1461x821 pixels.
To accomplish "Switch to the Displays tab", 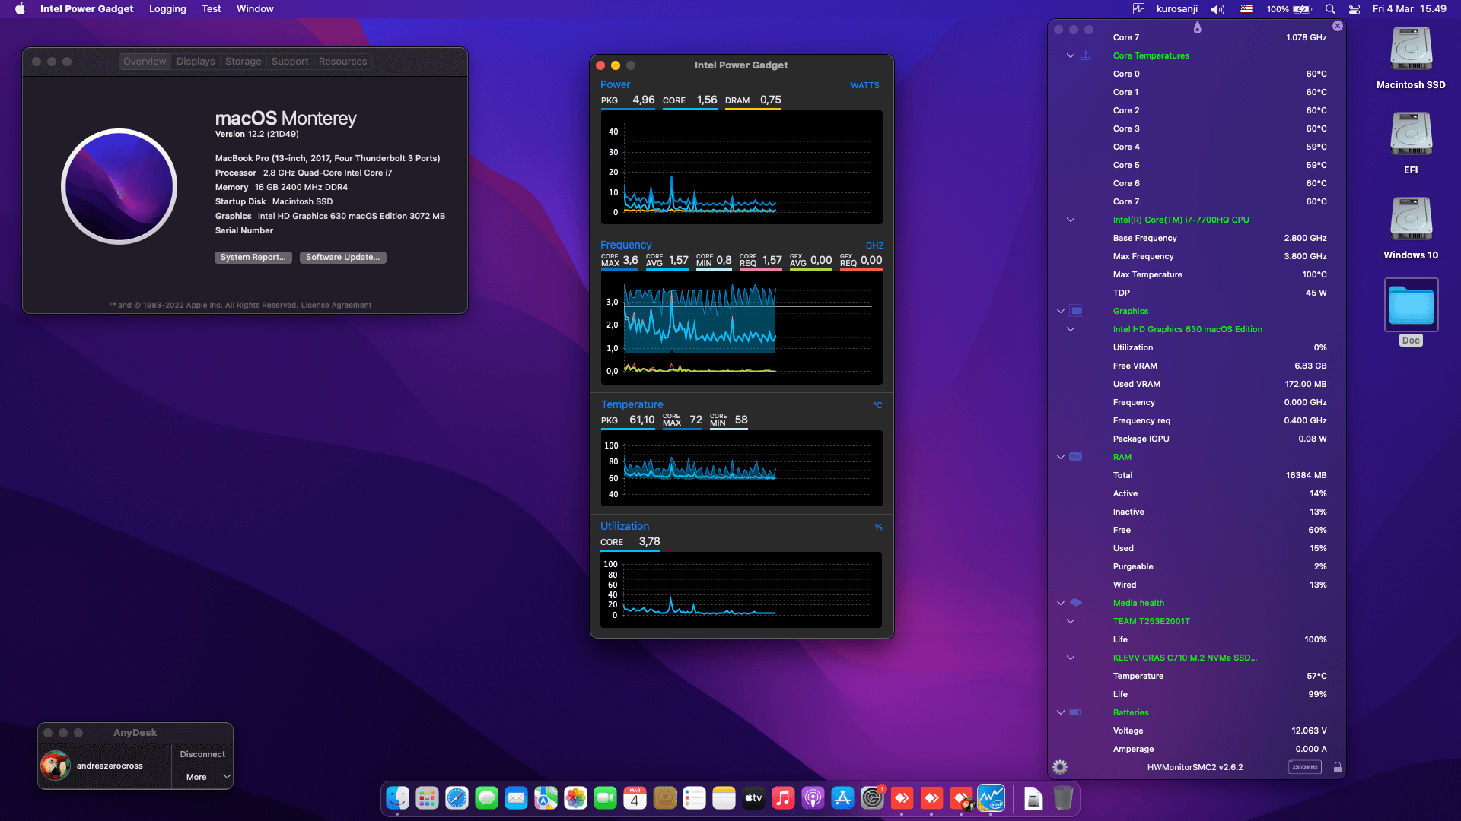I will tap(196, 61).
